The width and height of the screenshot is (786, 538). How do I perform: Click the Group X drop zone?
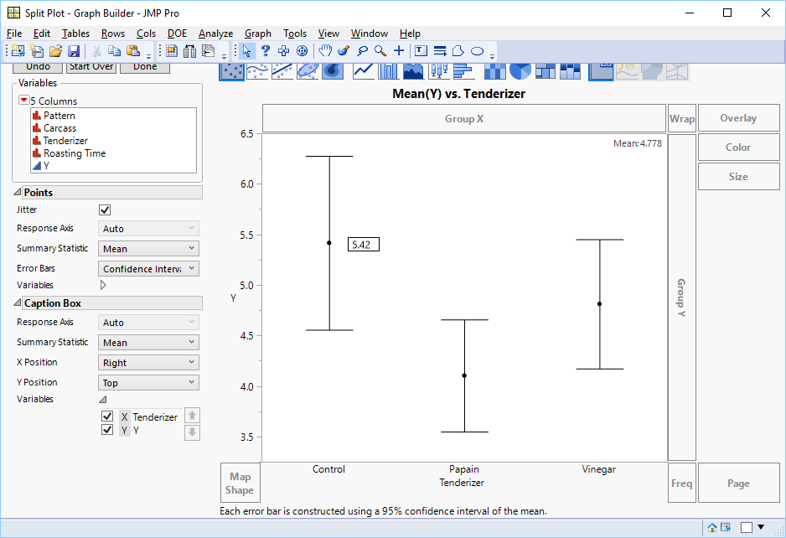pos(464,119)
